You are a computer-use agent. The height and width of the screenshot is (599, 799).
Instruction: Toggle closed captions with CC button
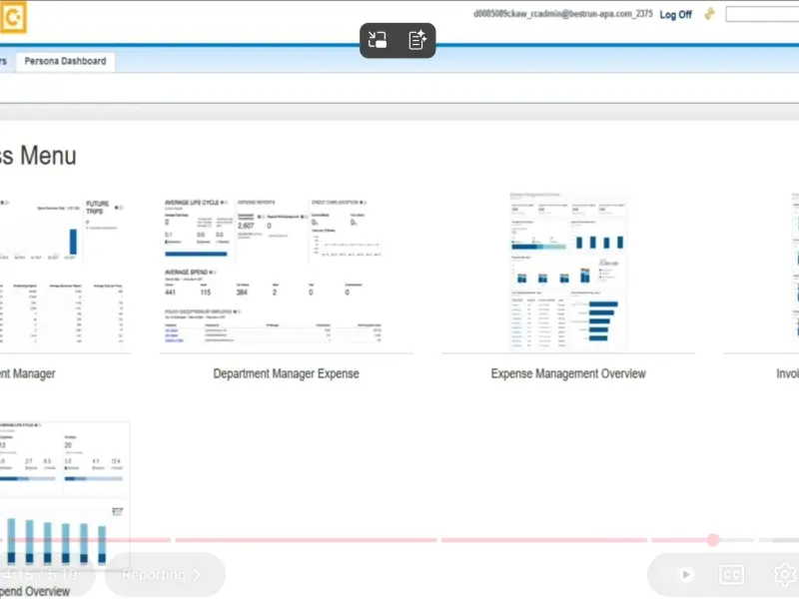coord(732,574)
